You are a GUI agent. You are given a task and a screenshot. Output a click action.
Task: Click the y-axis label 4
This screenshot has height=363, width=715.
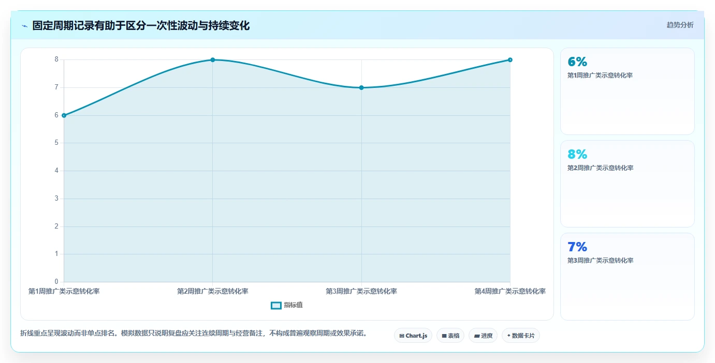(56, 171)
